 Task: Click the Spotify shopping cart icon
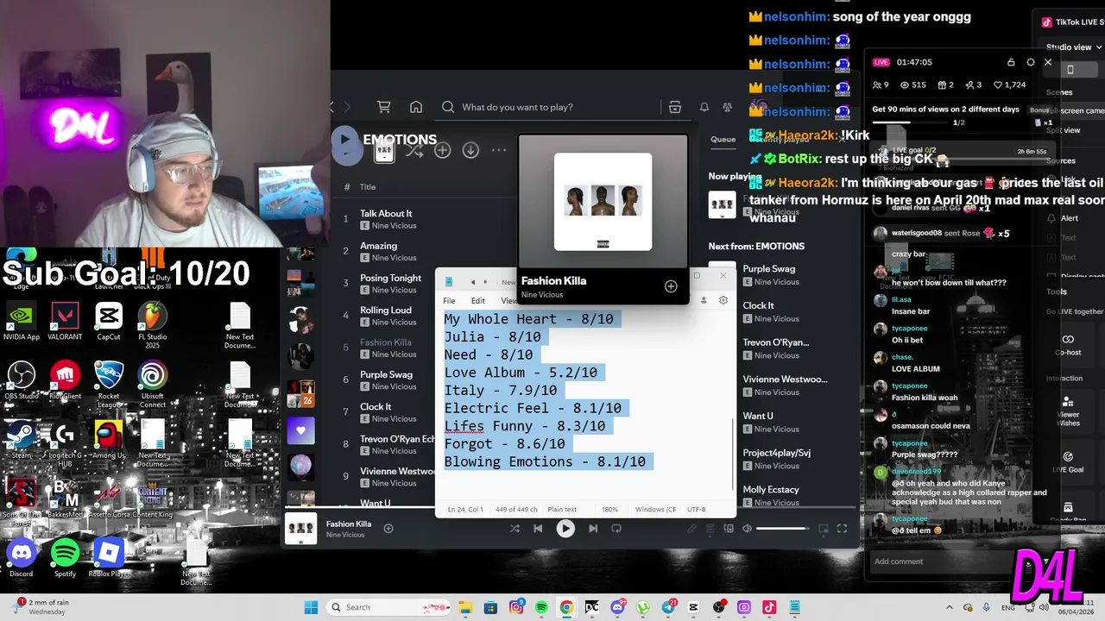[x=384, y=107]
